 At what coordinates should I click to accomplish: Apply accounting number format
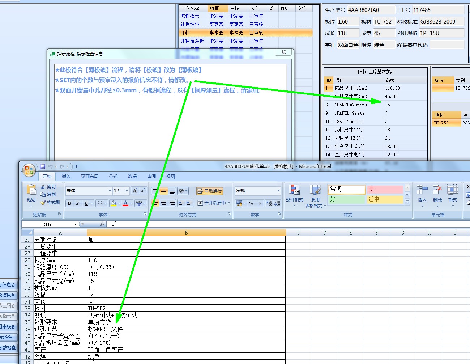click(x=239, y=203)
